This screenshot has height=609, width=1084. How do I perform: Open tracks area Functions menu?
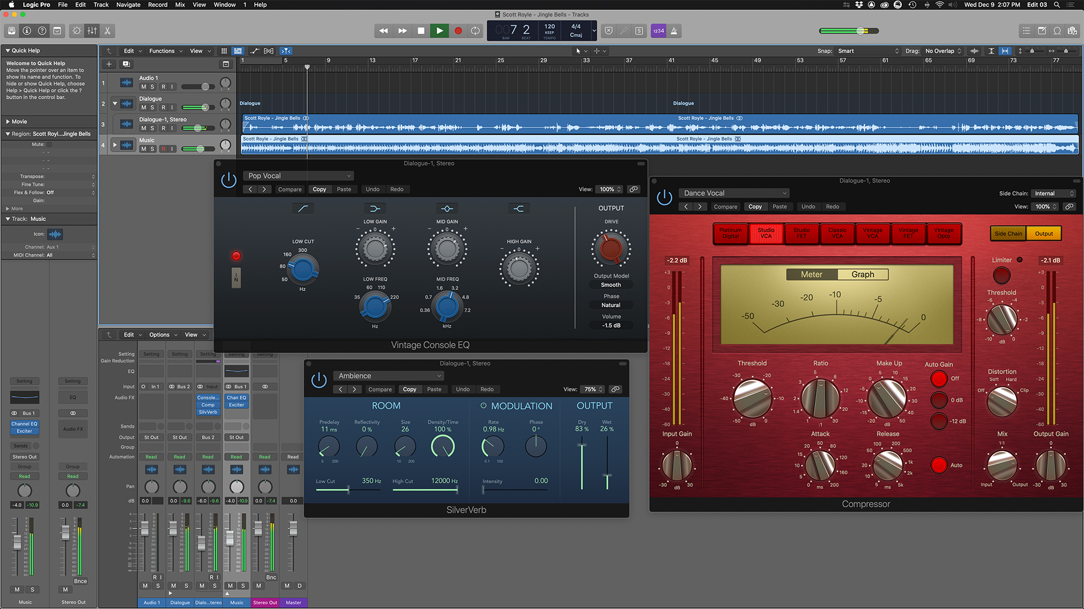coord(166,51)
